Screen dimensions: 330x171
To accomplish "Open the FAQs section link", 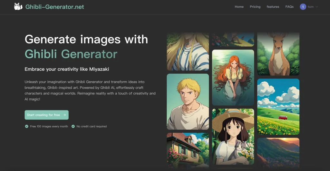I will click(x=289, y=7).
